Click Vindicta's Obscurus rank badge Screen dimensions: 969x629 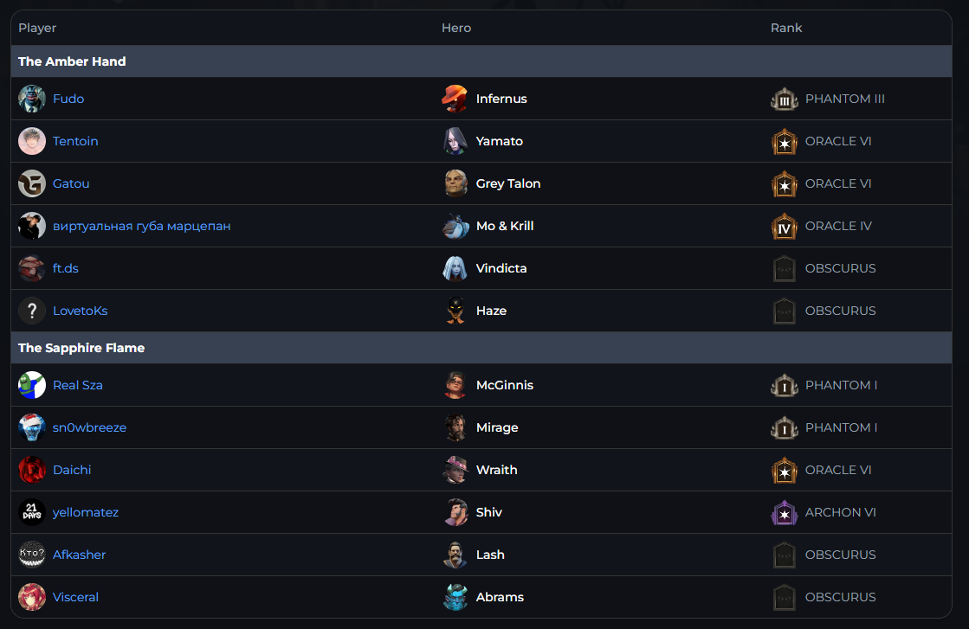[784, 268]
